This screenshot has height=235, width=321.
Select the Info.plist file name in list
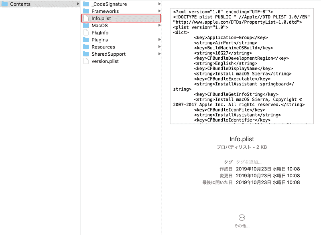(101, 18)
